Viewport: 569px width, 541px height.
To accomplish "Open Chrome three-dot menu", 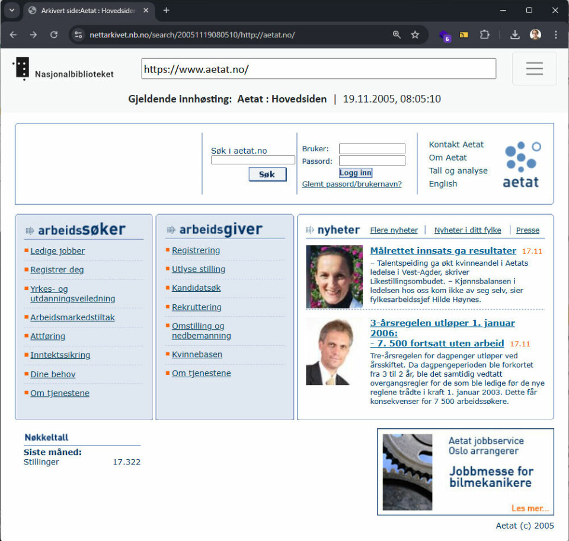I will click(x=556, y=35).
